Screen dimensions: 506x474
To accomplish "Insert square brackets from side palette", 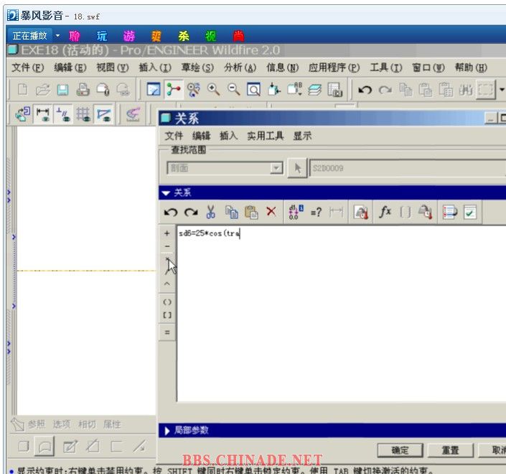I will [x=167, y=315].
